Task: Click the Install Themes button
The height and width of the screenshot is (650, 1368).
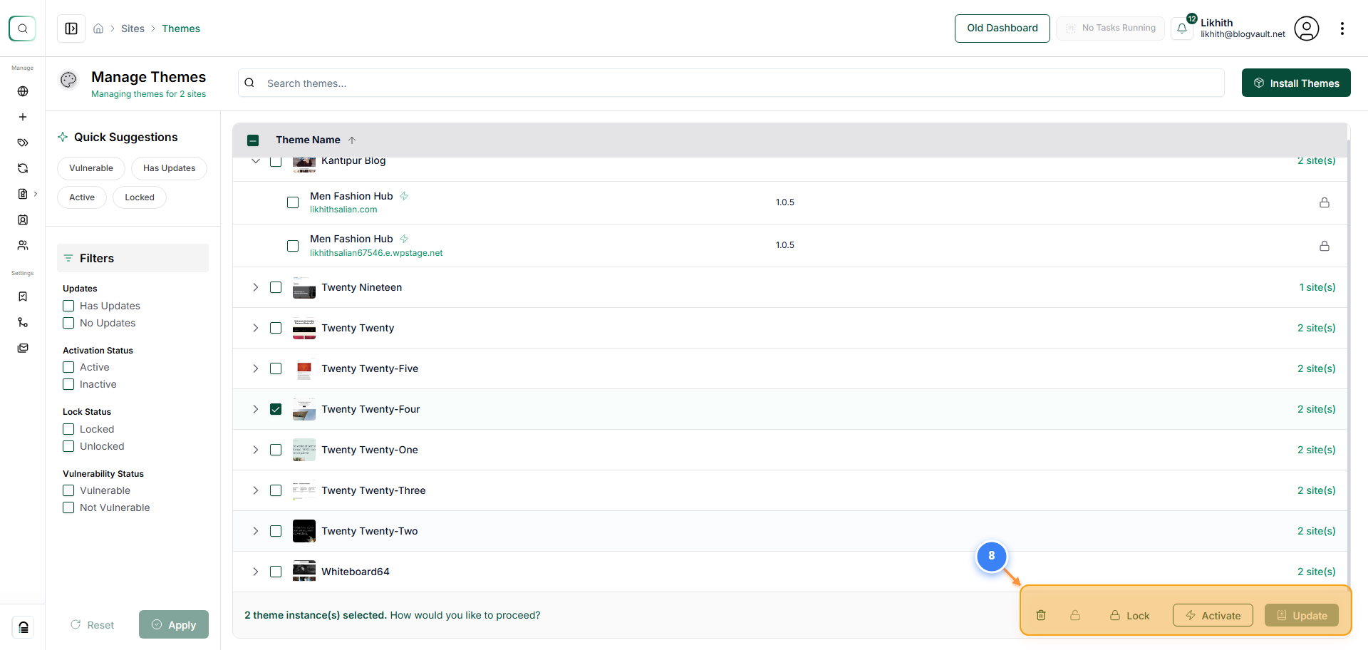Action: 1296,83
